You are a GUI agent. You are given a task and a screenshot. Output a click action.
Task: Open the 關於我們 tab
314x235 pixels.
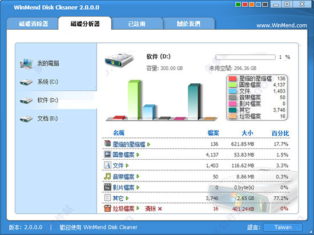[x=188, y=24]
